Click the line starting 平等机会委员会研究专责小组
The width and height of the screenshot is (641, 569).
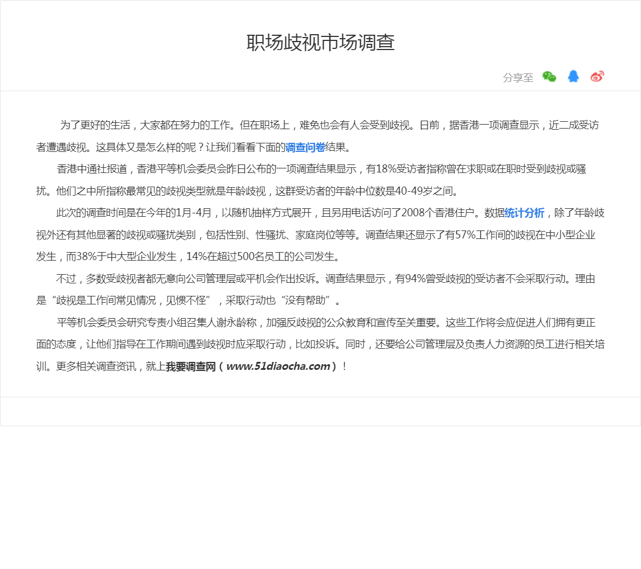[326, 323]
